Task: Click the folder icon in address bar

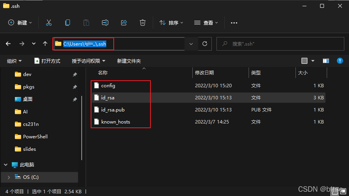Action: tap(58, 44)
